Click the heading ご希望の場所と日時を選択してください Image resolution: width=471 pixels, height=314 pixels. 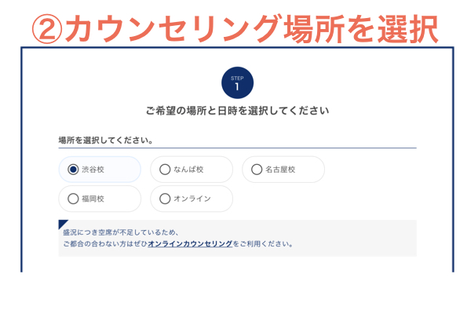[237, 111]
